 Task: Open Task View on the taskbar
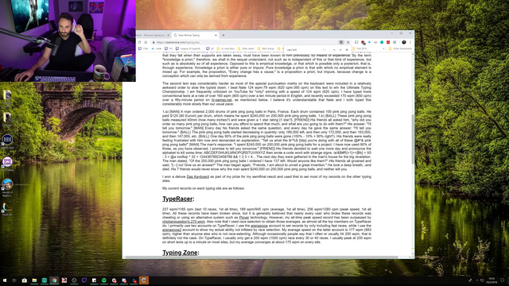click(x=14, y=280)
